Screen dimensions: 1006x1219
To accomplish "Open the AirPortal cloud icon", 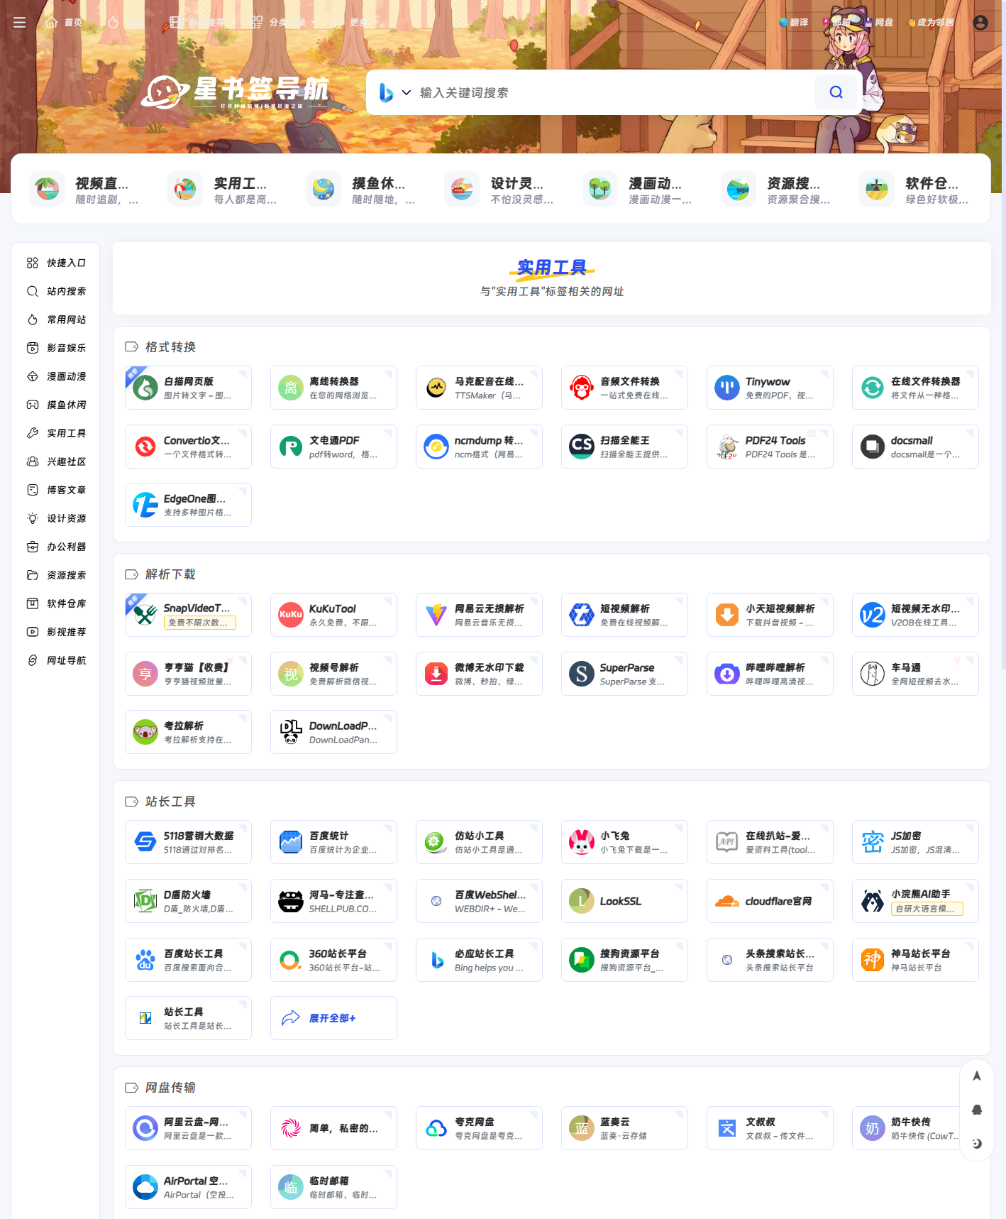I will [x=145, y=1187].
